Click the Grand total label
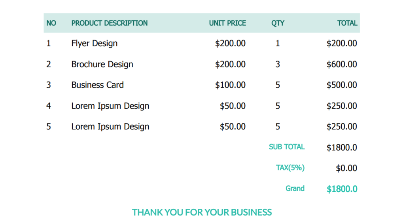Image resolution: width=405 pixels, height=223 pixels. pyautogui.click(x=295, y=188)
